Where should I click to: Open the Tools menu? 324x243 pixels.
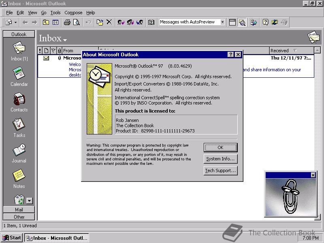pos(55,13)
